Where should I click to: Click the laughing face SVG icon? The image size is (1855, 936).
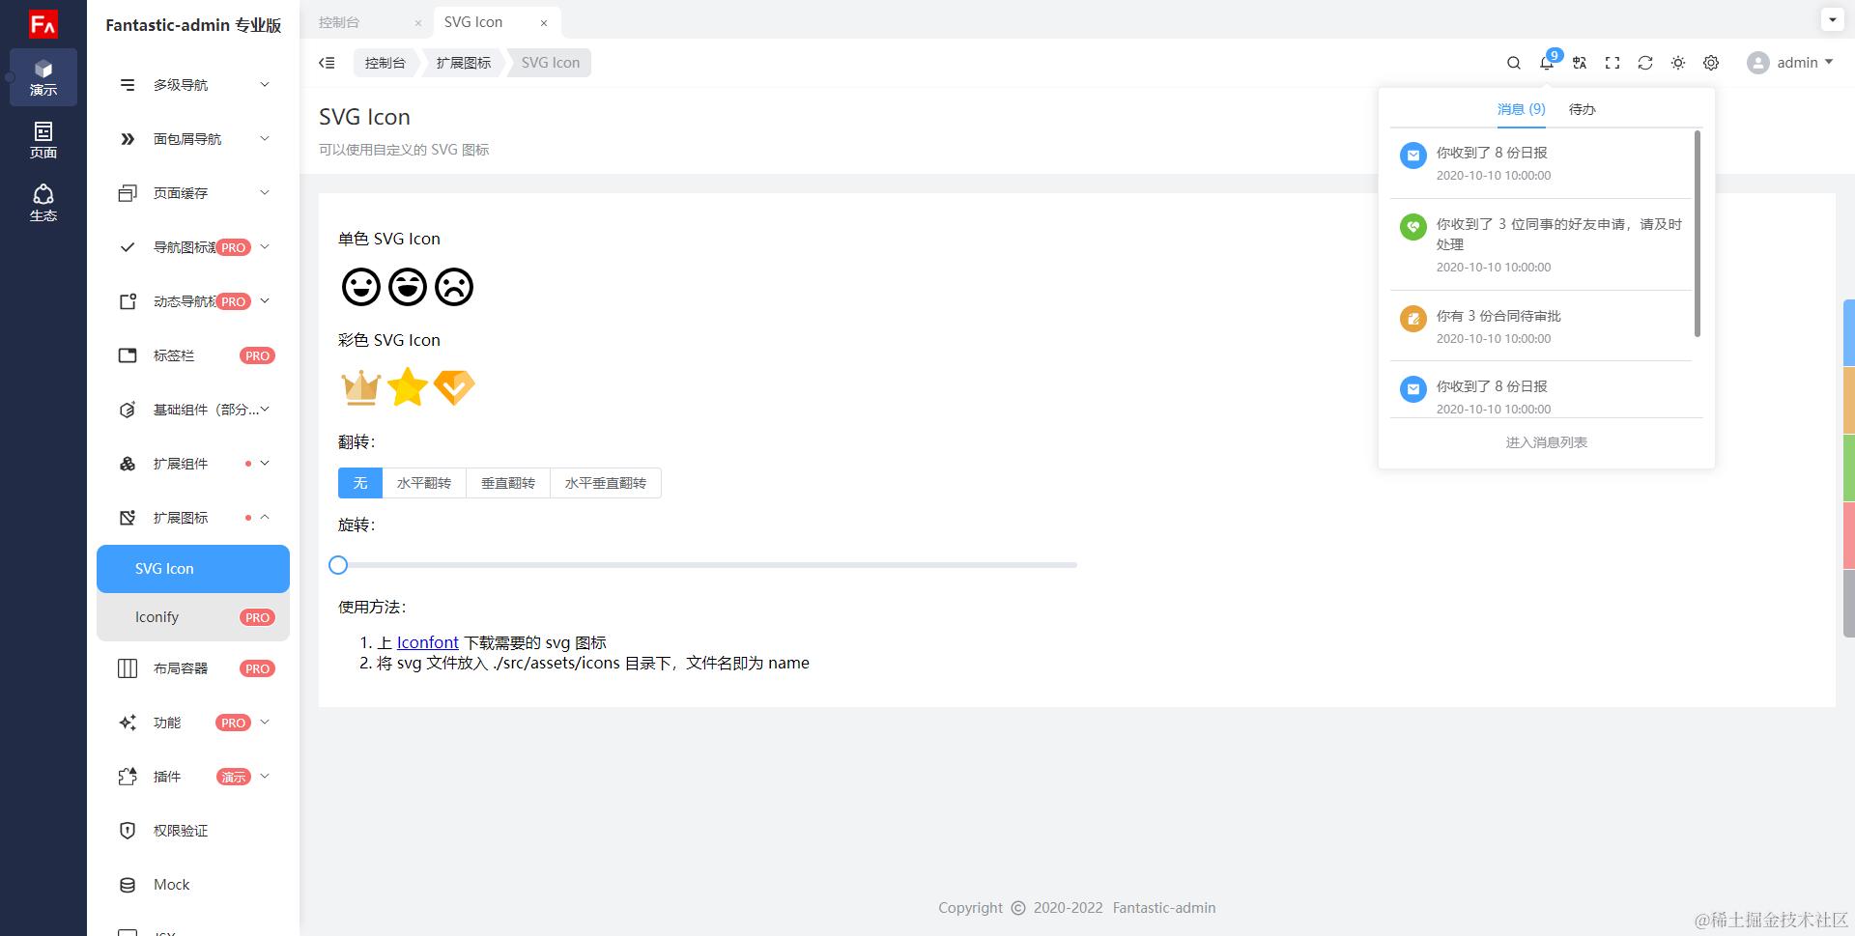tap(408, 287)
